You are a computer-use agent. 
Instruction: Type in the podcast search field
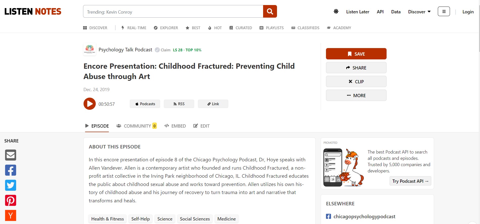(173, 12)
